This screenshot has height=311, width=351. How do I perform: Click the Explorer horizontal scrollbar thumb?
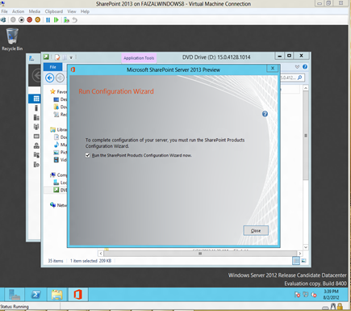[200, 254]
